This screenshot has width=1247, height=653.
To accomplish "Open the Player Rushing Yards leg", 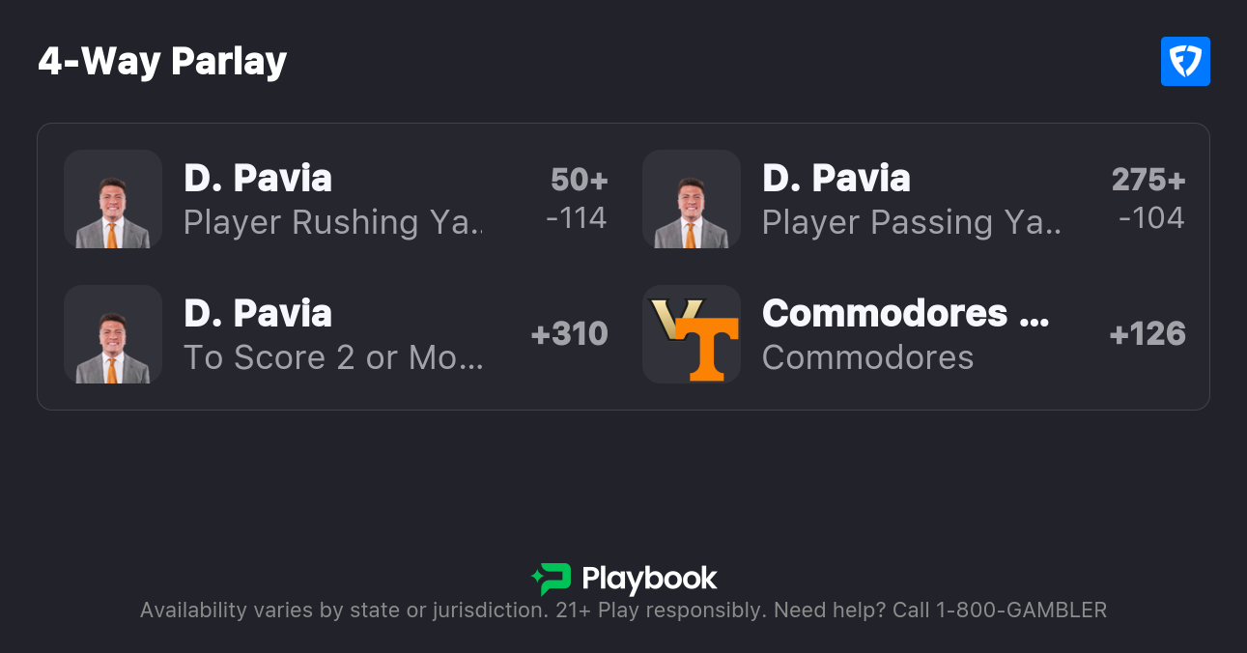I will (x=333, y=222).
